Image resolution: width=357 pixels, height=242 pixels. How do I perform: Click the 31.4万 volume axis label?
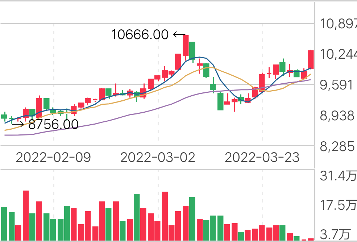pyautogui.click(x=338, y=176)
